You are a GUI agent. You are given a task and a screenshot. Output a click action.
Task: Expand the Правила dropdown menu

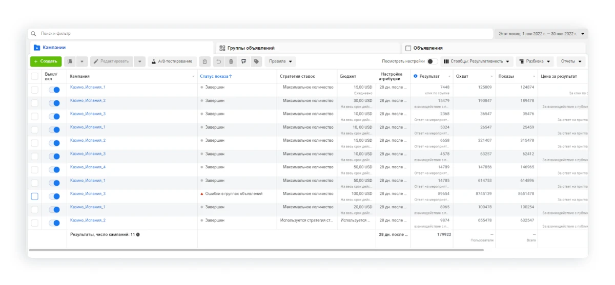(280, 61)
